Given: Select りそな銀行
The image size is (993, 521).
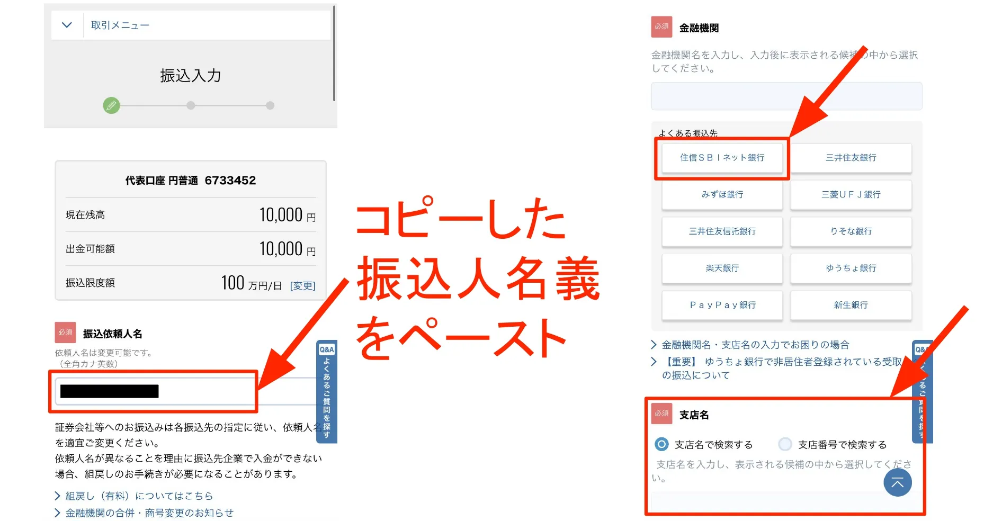Looking at the screenshot, I should (x=851, y=231).
